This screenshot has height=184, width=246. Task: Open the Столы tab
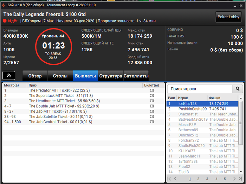[x=60, y=76]
